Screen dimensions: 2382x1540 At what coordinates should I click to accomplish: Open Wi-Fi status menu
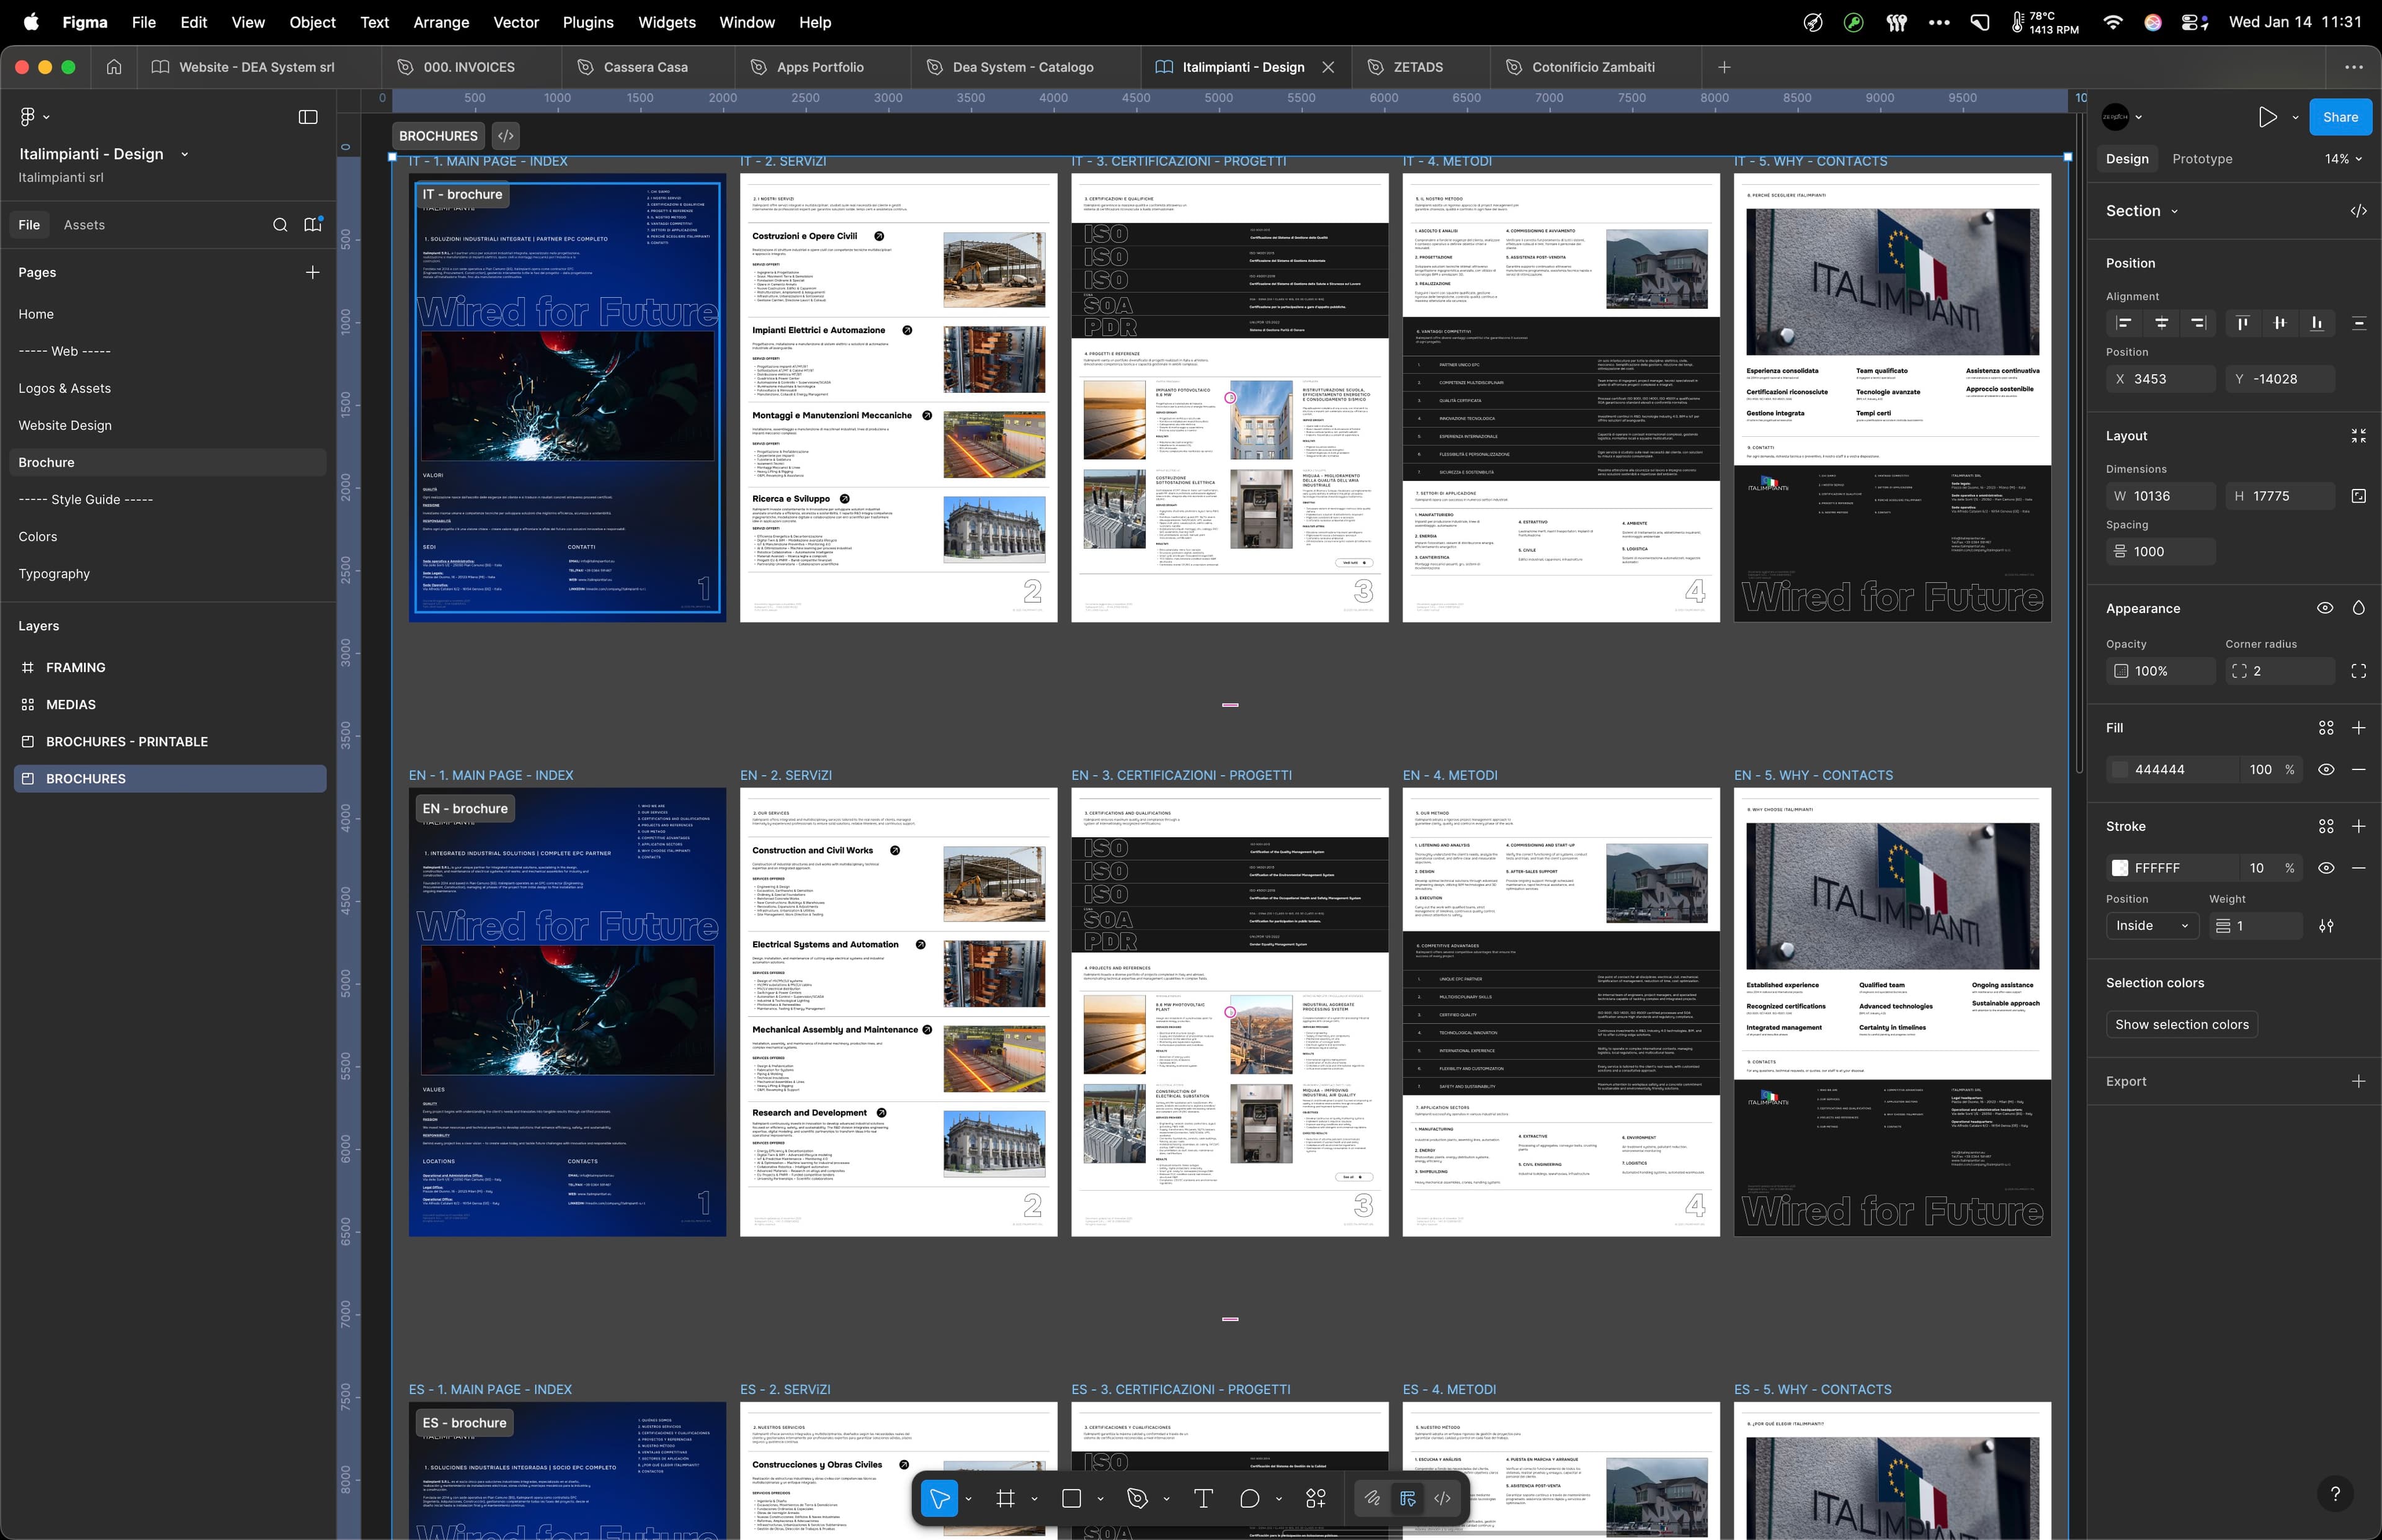2113,22
